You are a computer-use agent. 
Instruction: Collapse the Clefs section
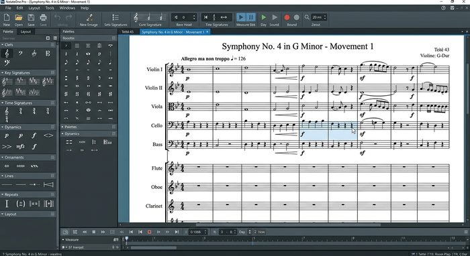pyautogui.click(x=3, y=44)
